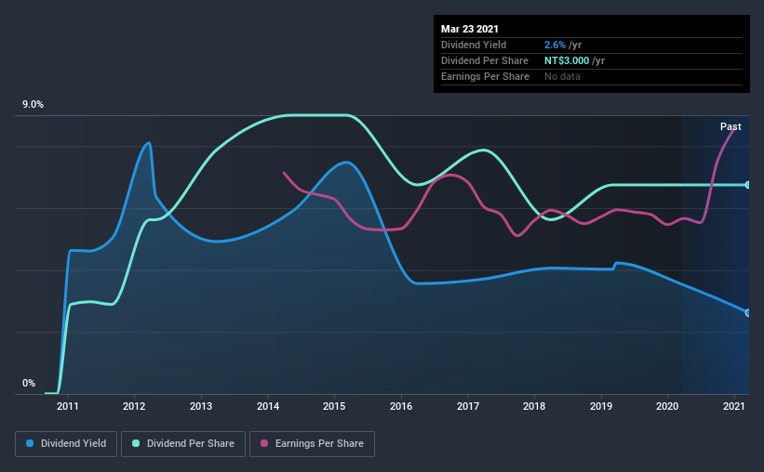
Task: Click the teal Dividend Per Share legend dot
Action: click(x=136, y=443)
